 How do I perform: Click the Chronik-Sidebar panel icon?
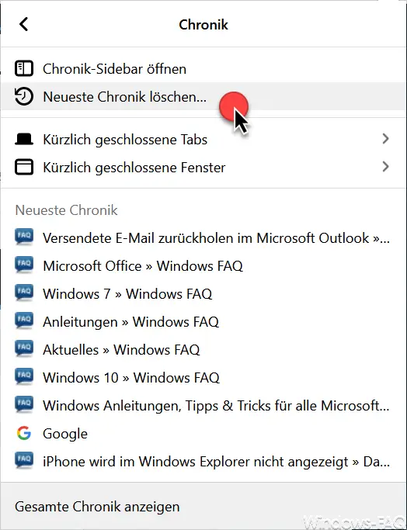coord(24,68)
